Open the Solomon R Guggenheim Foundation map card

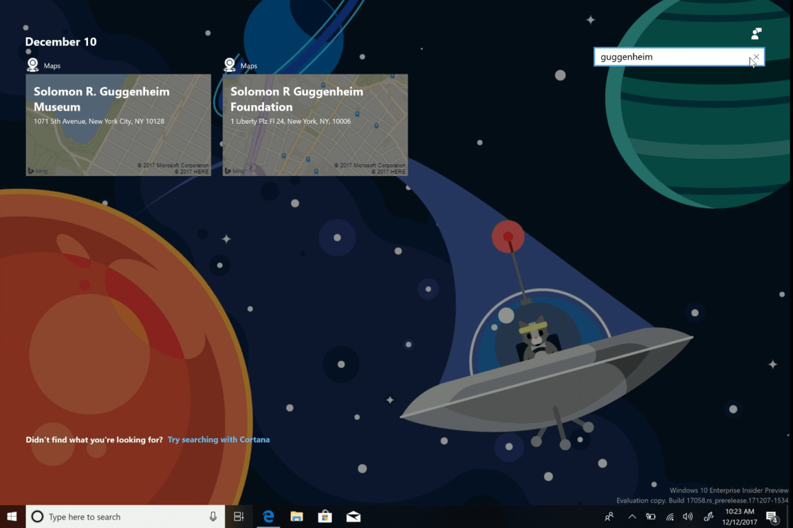315,125
